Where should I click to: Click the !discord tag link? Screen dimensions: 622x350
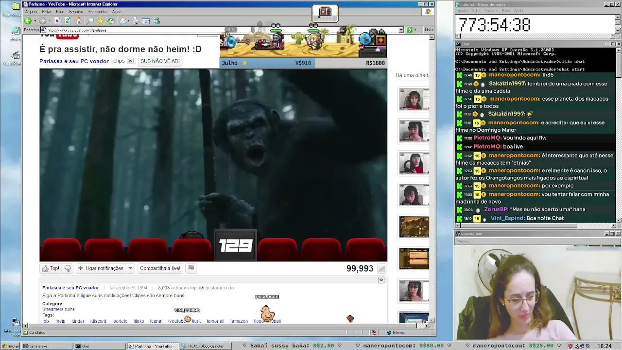click(98, 321)
